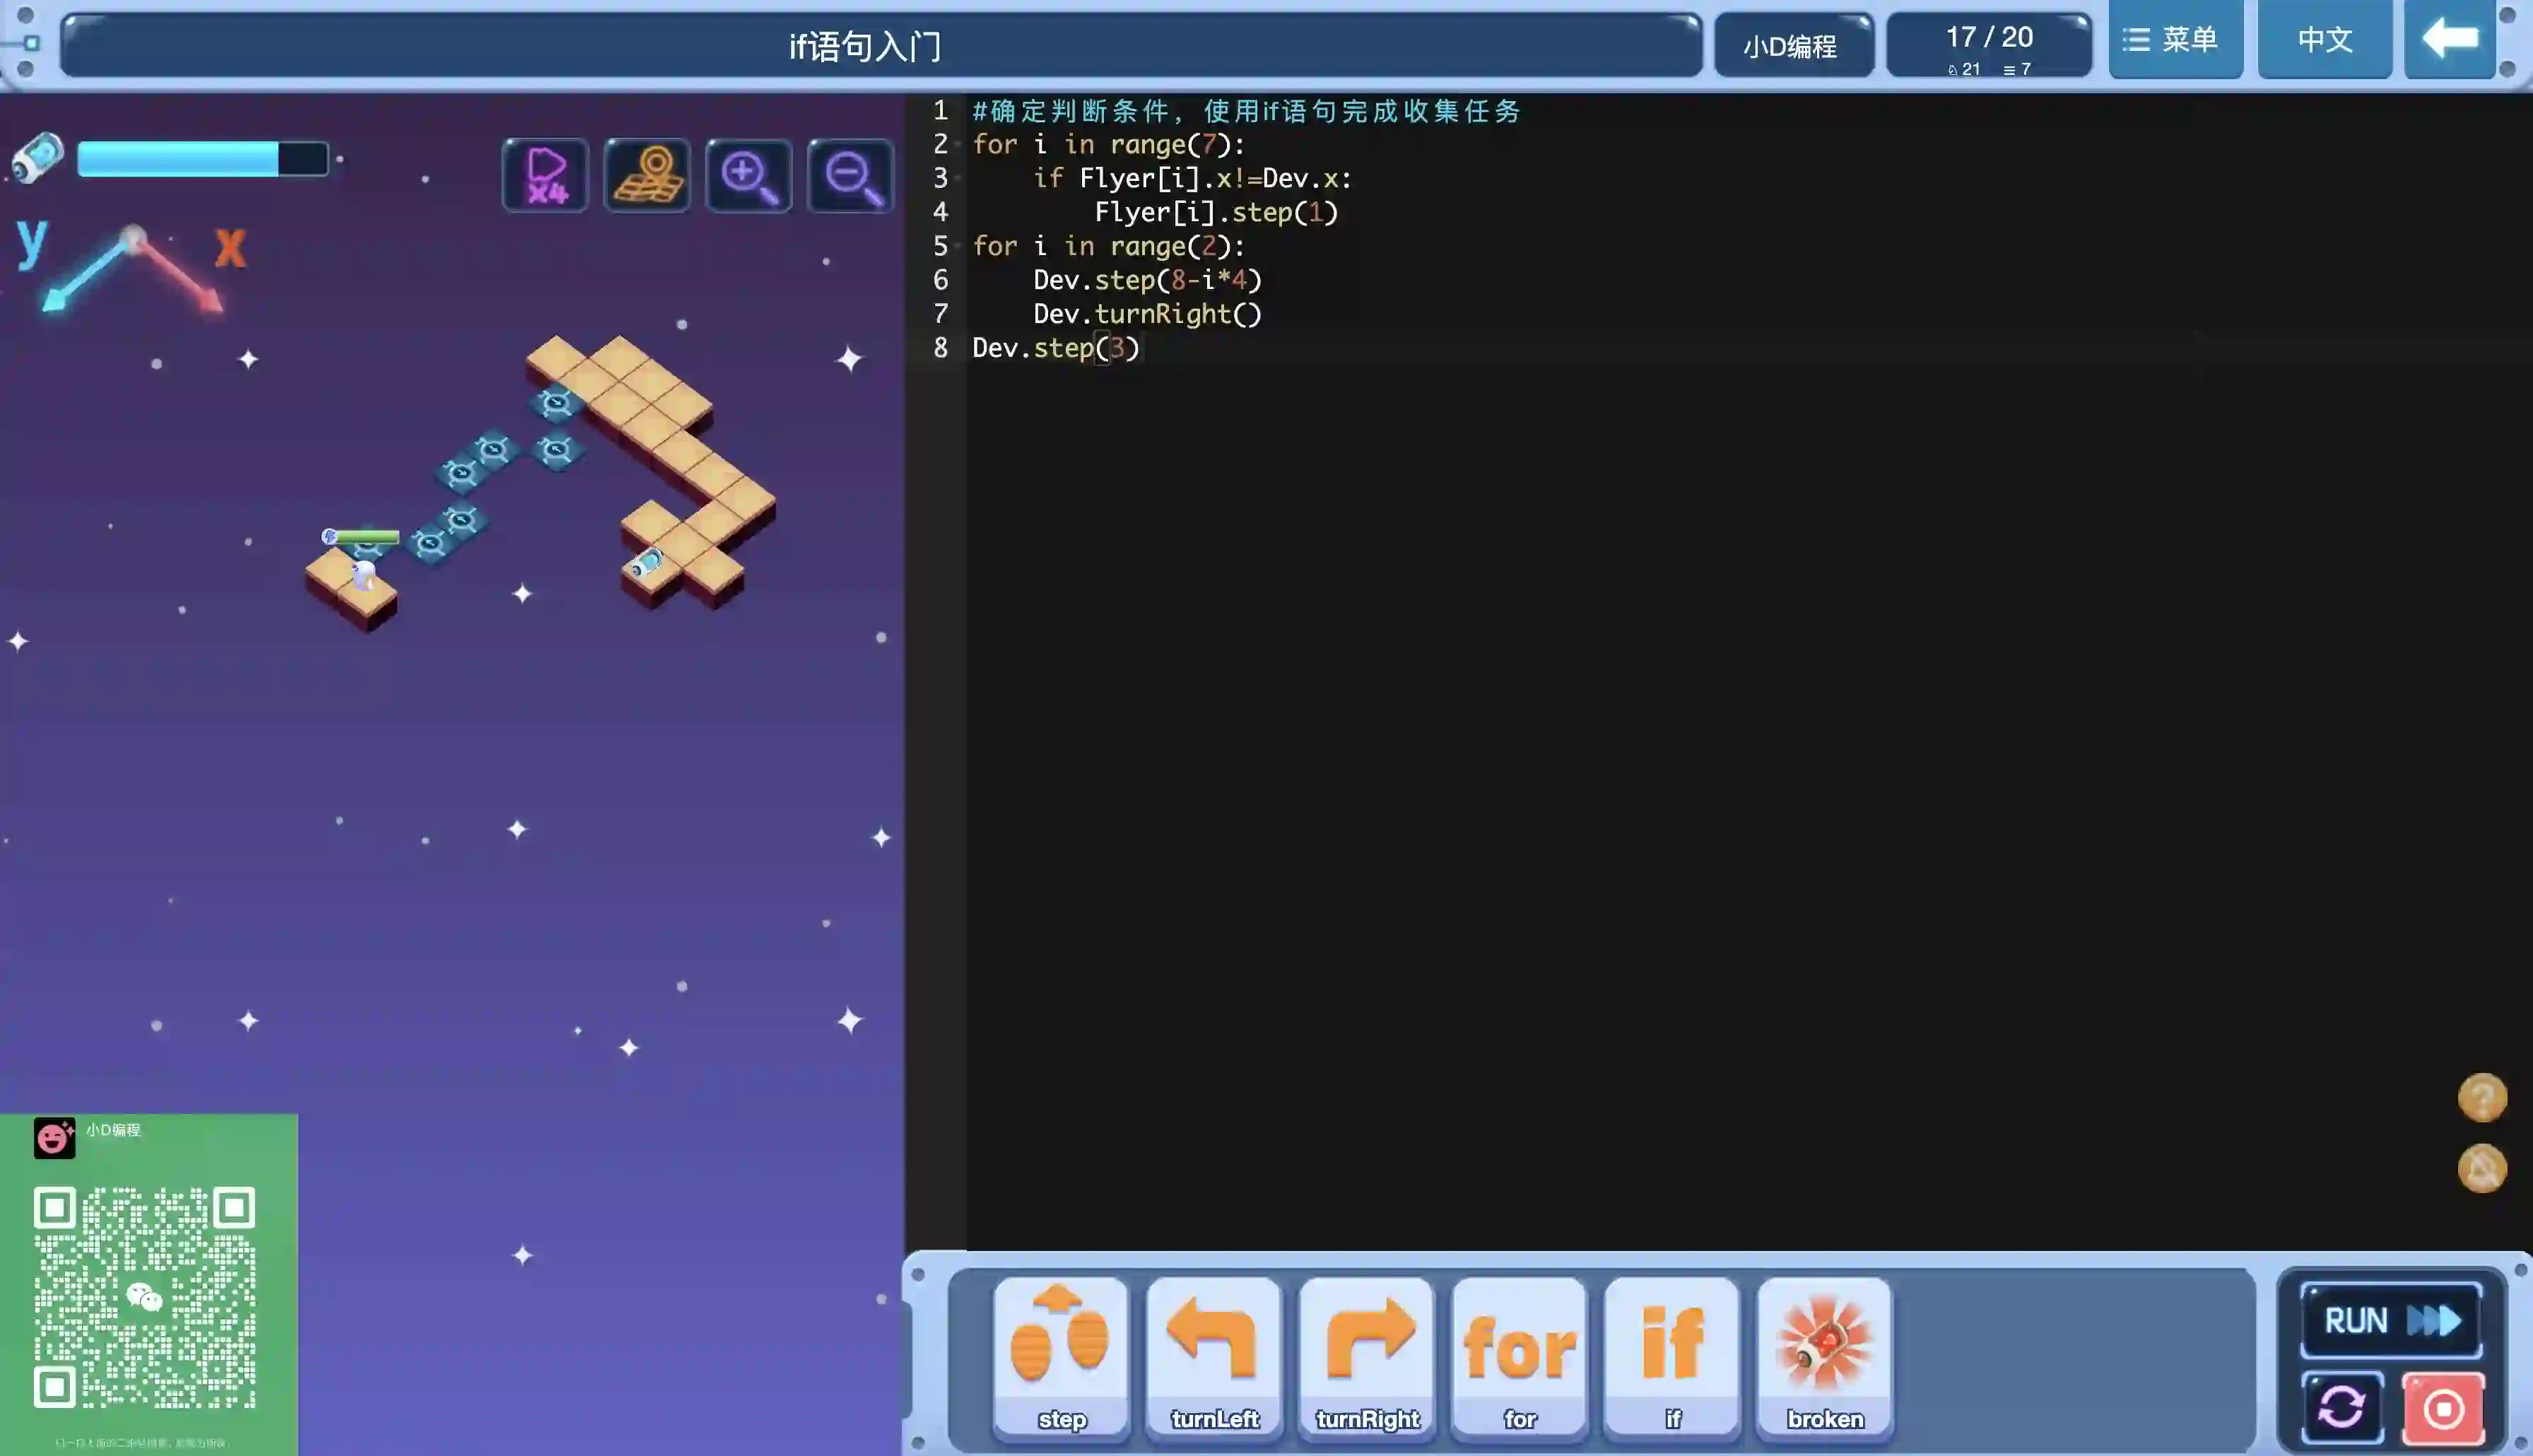Open the 17 / 20 level progress selector
The width and height of the screenshot is (2533, 1456).
coord(1988,46)
